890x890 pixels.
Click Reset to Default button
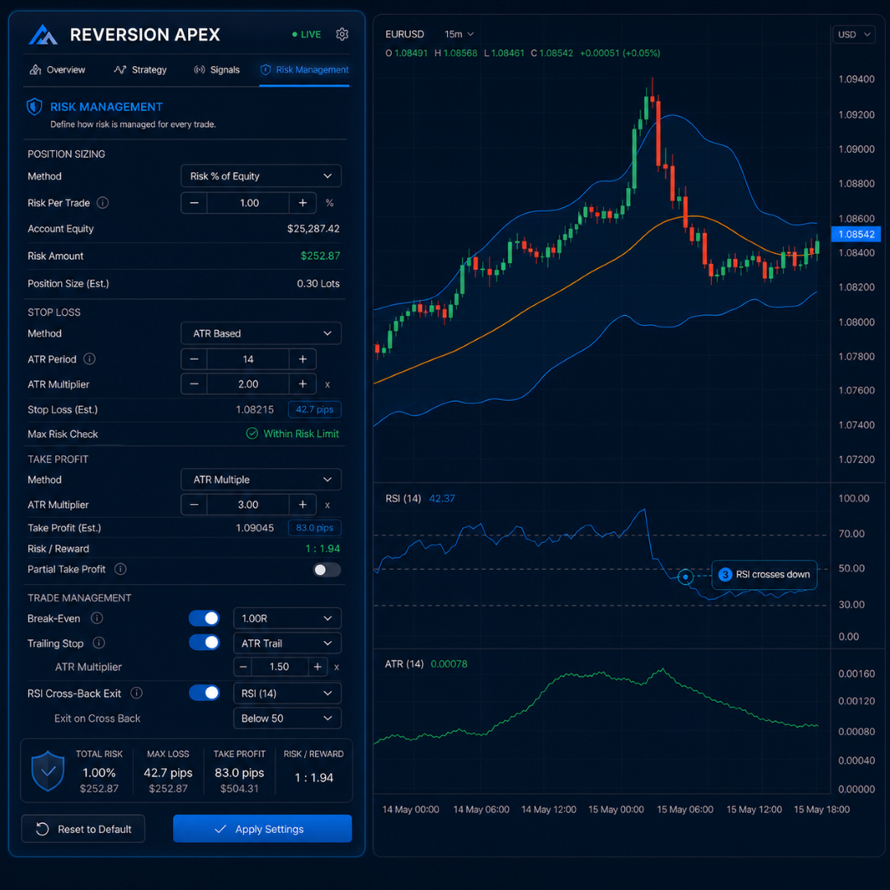83,829
